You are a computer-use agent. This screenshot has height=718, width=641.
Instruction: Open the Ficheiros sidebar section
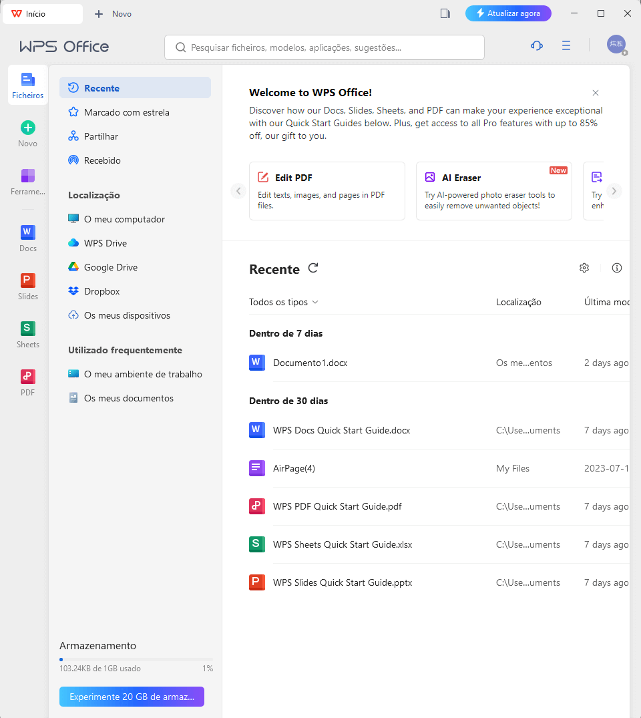tap(27, 85)
